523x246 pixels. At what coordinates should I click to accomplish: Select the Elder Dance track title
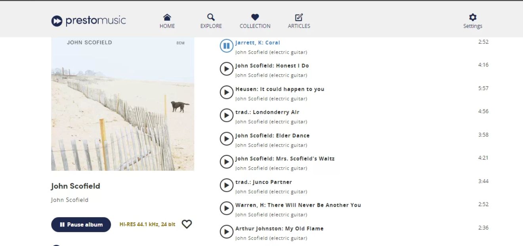coord(273,135)
